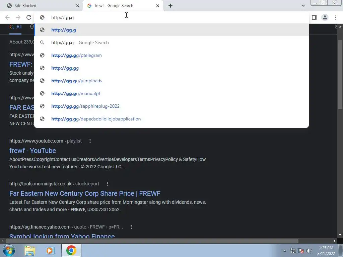Show hidden system tray icons
The width and height of the screenshot is (343, 257).
(285, 251)
